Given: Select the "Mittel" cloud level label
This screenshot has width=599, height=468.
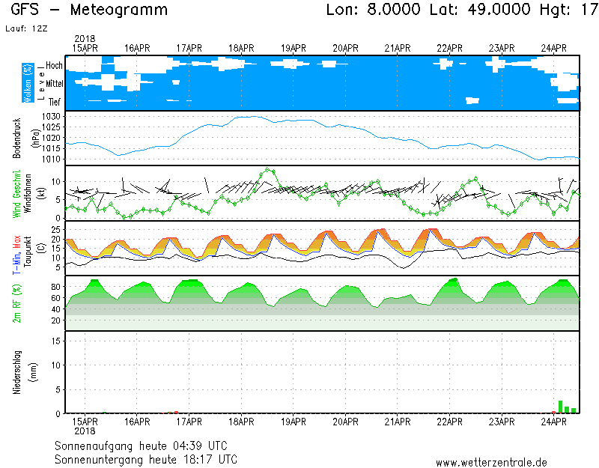Looking at the screenshot, I should coord(54,84).
